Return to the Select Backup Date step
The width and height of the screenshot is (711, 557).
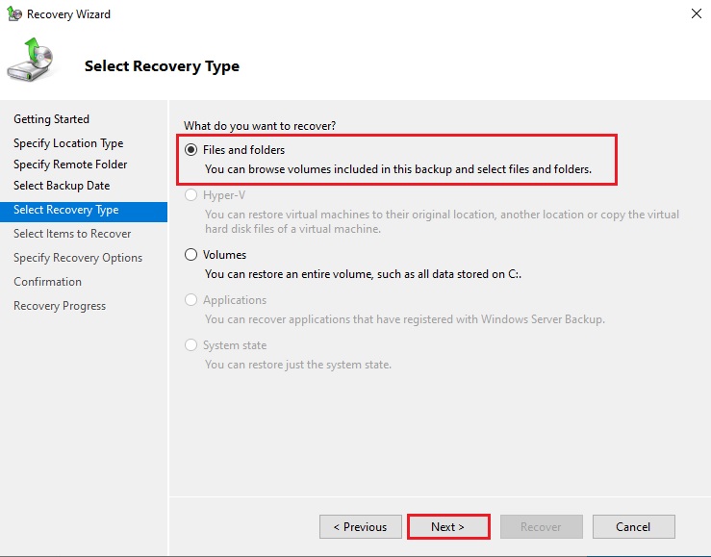click(x=62, y=186)
